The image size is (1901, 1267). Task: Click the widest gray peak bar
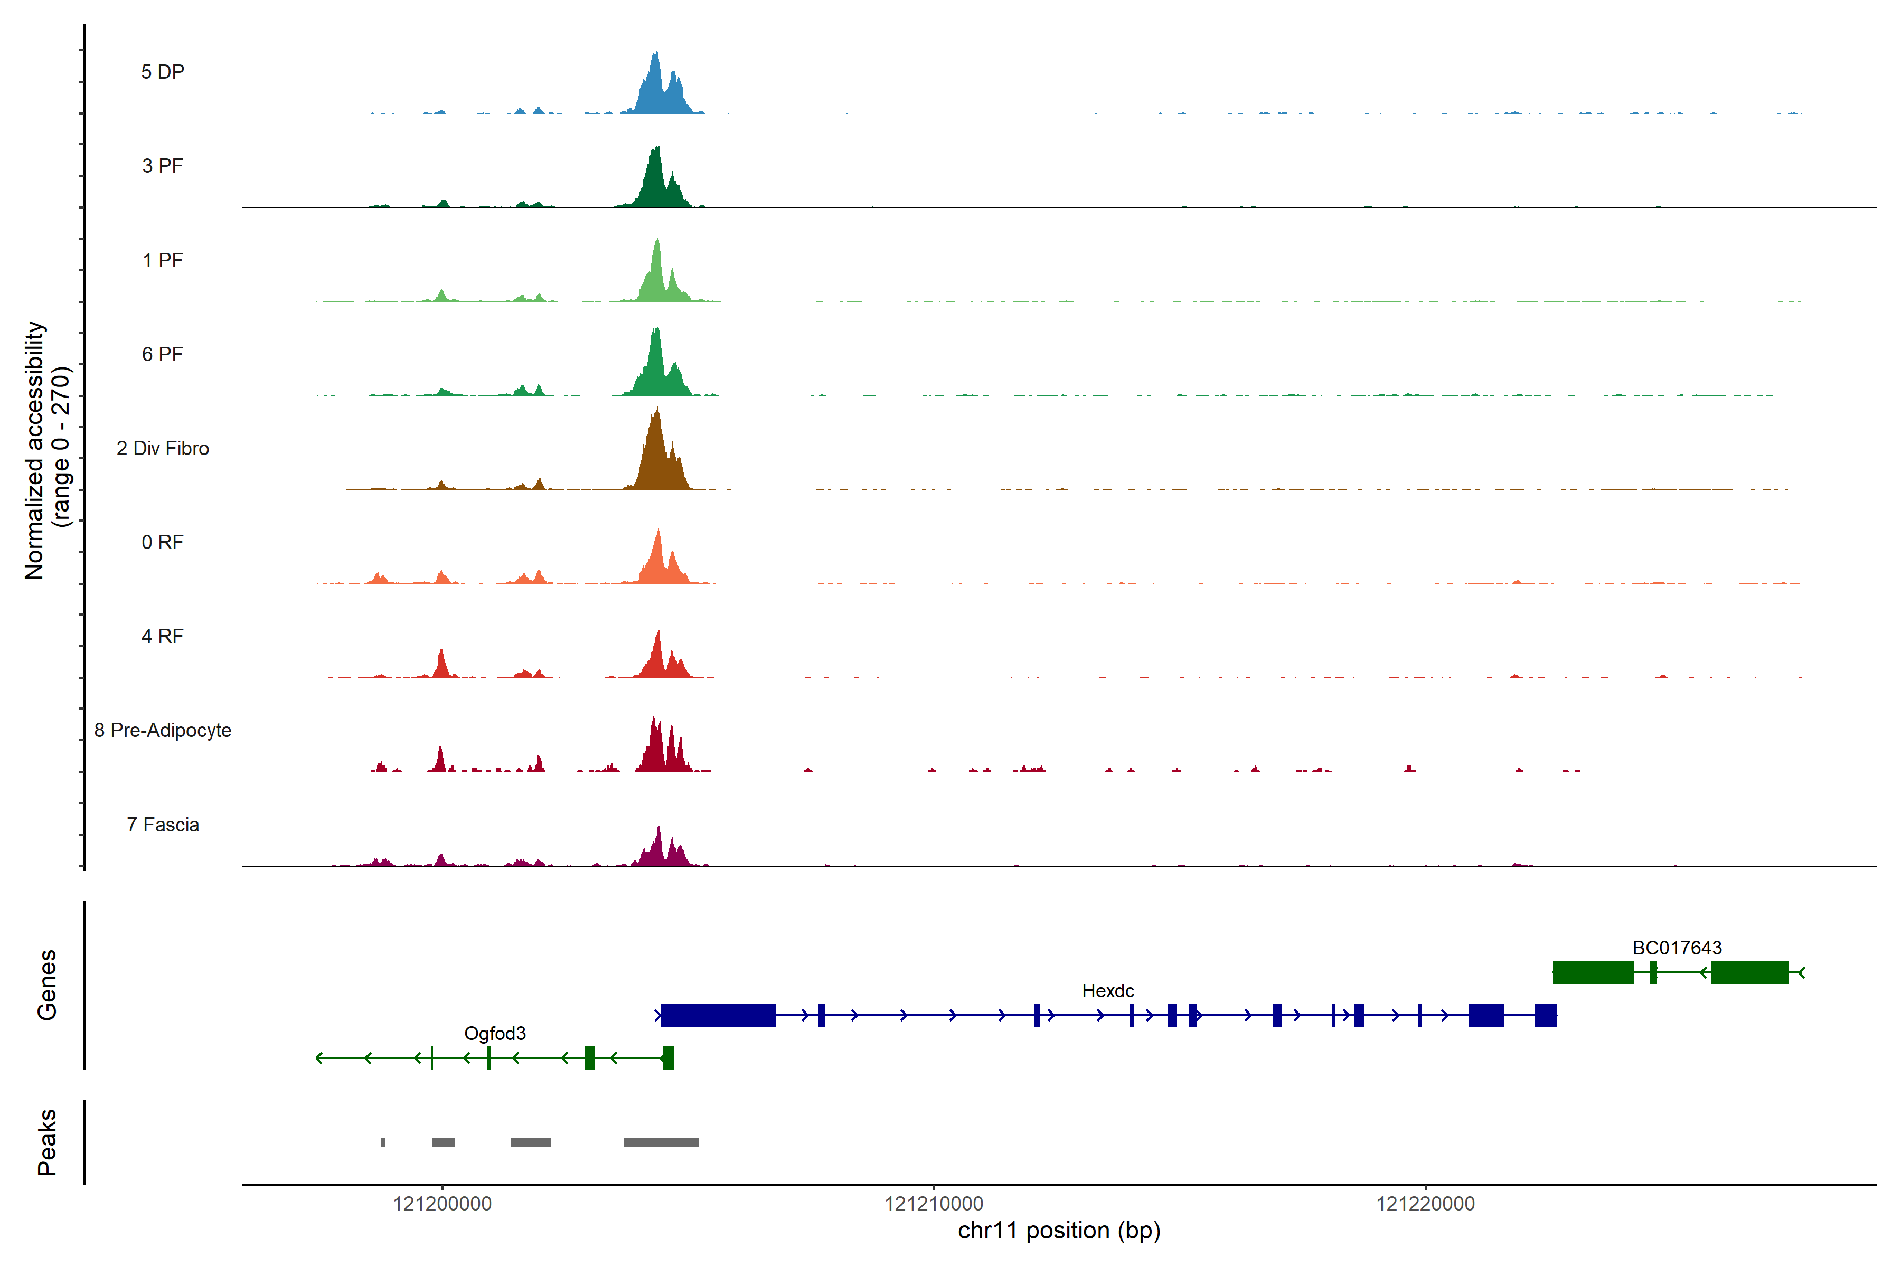click(661, 1142)
